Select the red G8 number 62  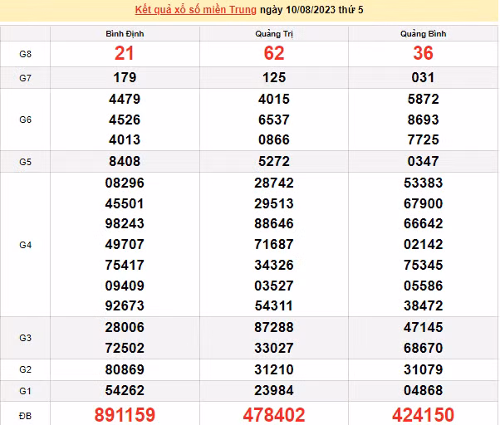pyautogui.click(x=273, y=53)
